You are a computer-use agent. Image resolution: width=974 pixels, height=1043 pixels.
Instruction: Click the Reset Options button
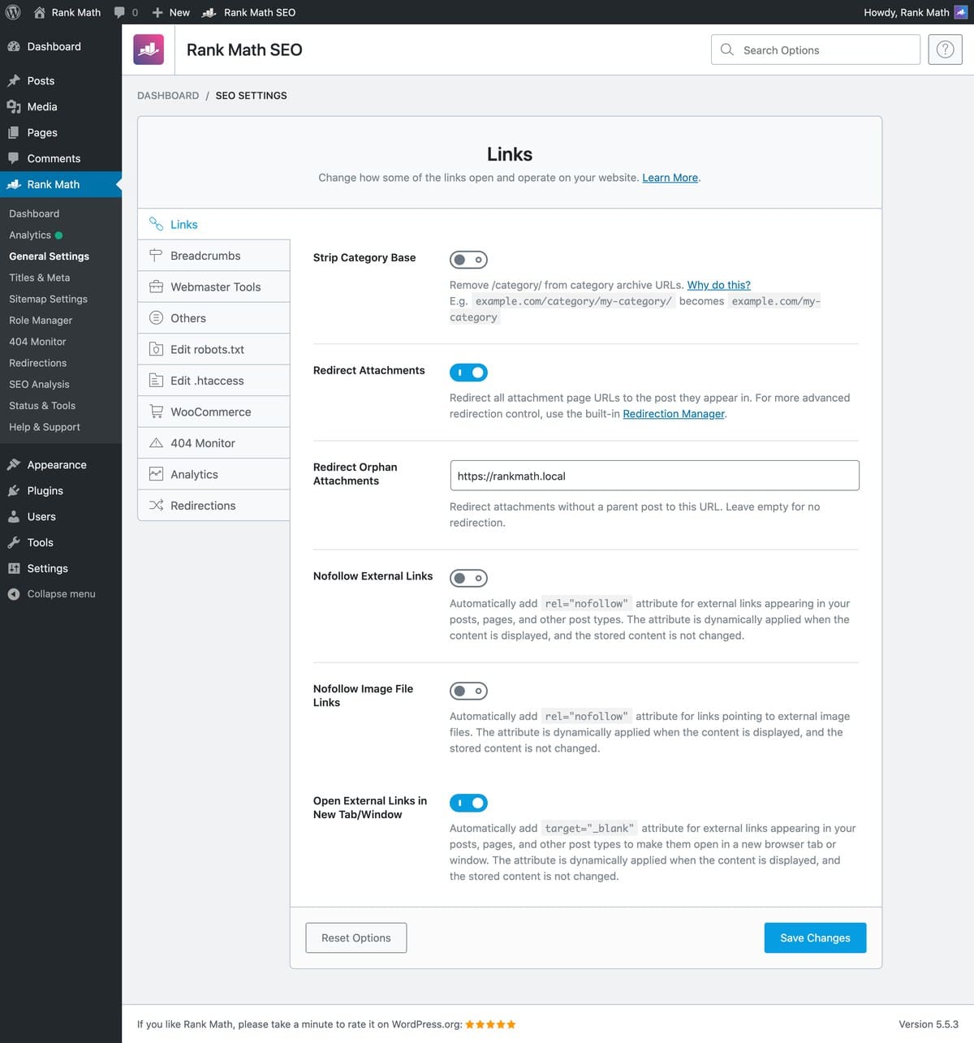tap(356, 937)
